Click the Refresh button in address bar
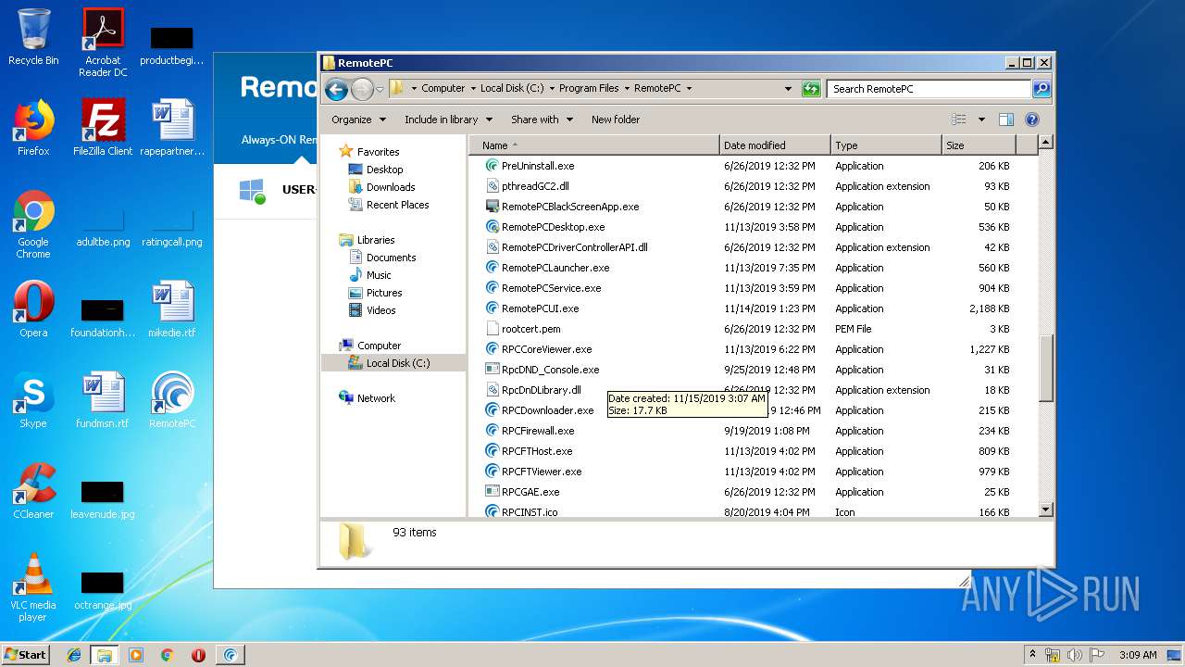1185x667 pixels. 811,89
